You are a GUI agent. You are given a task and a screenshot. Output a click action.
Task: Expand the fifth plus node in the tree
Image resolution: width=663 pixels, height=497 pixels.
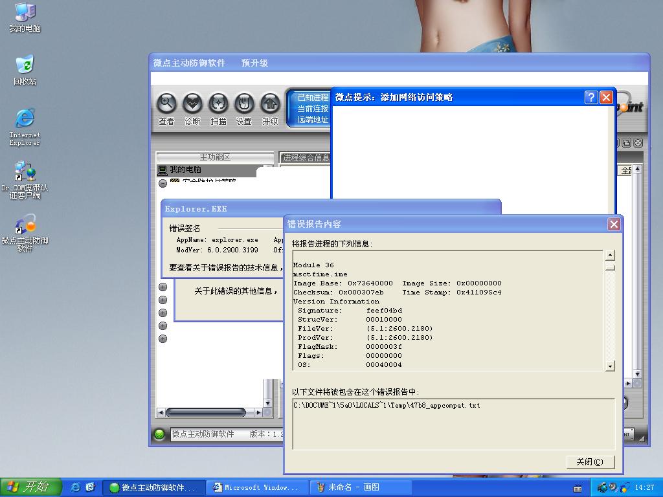(163, 338)
